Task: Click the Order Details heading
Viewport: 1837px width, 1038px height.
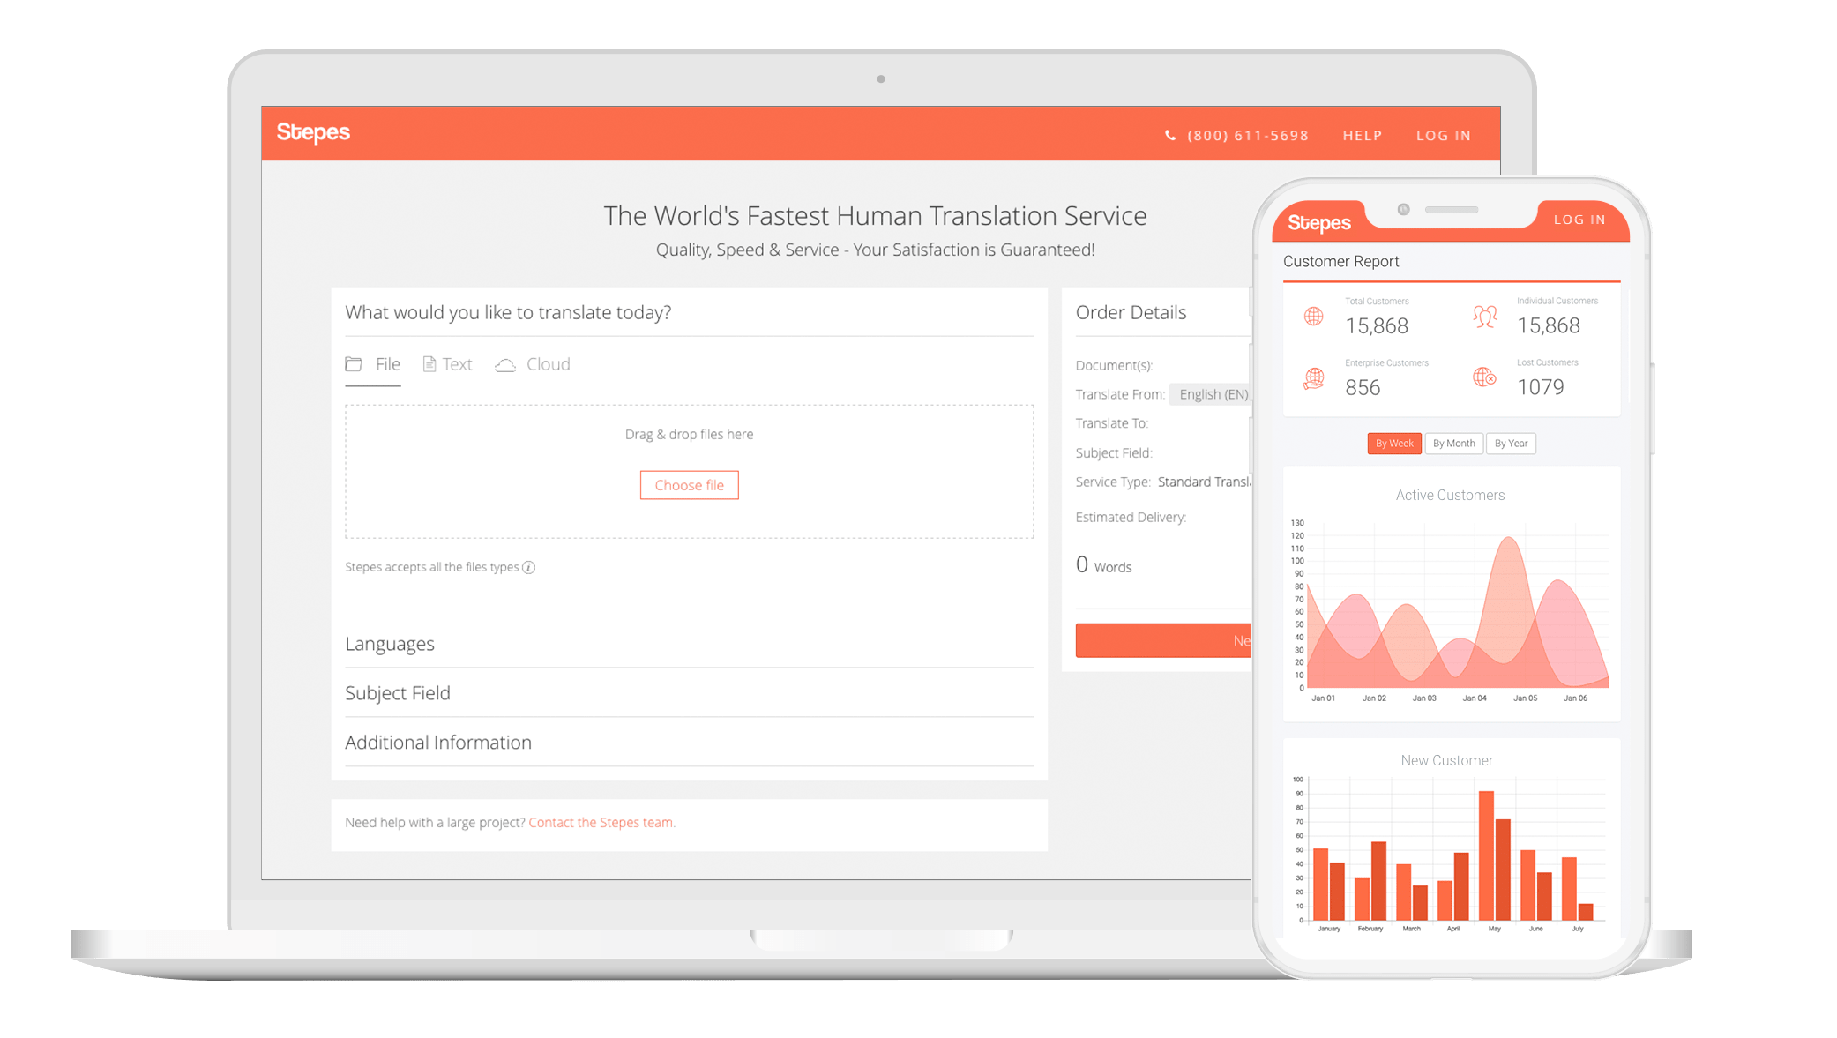Action: click(1131, 312)
